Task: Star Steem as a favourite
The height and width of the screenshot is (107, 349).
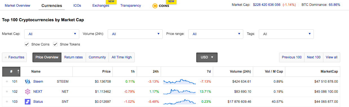Action: pos(7,82)
